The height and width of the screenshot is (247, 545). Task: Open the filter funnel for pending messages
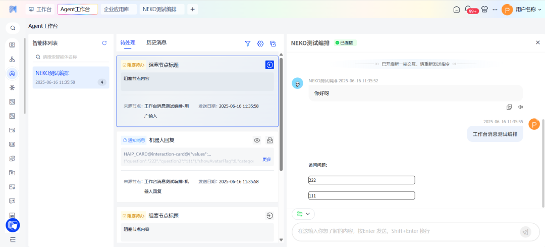tap(248, 44)
